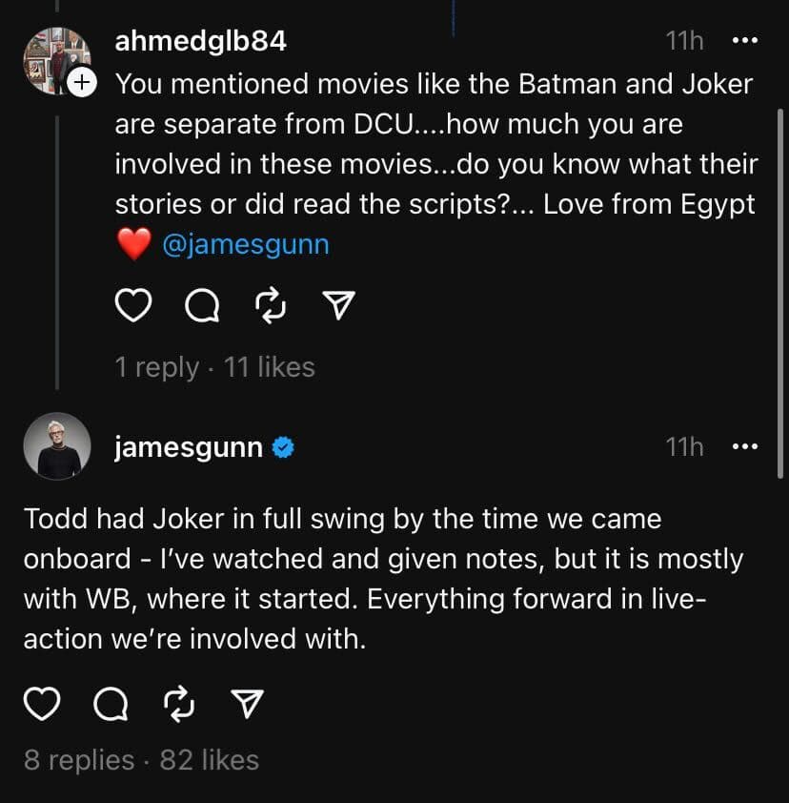Viewport: 789px width, 803px height.
Task: Share jamesgunn's reply using the paper plane icon
Action: pyautogui.click(x=247, y=704)
